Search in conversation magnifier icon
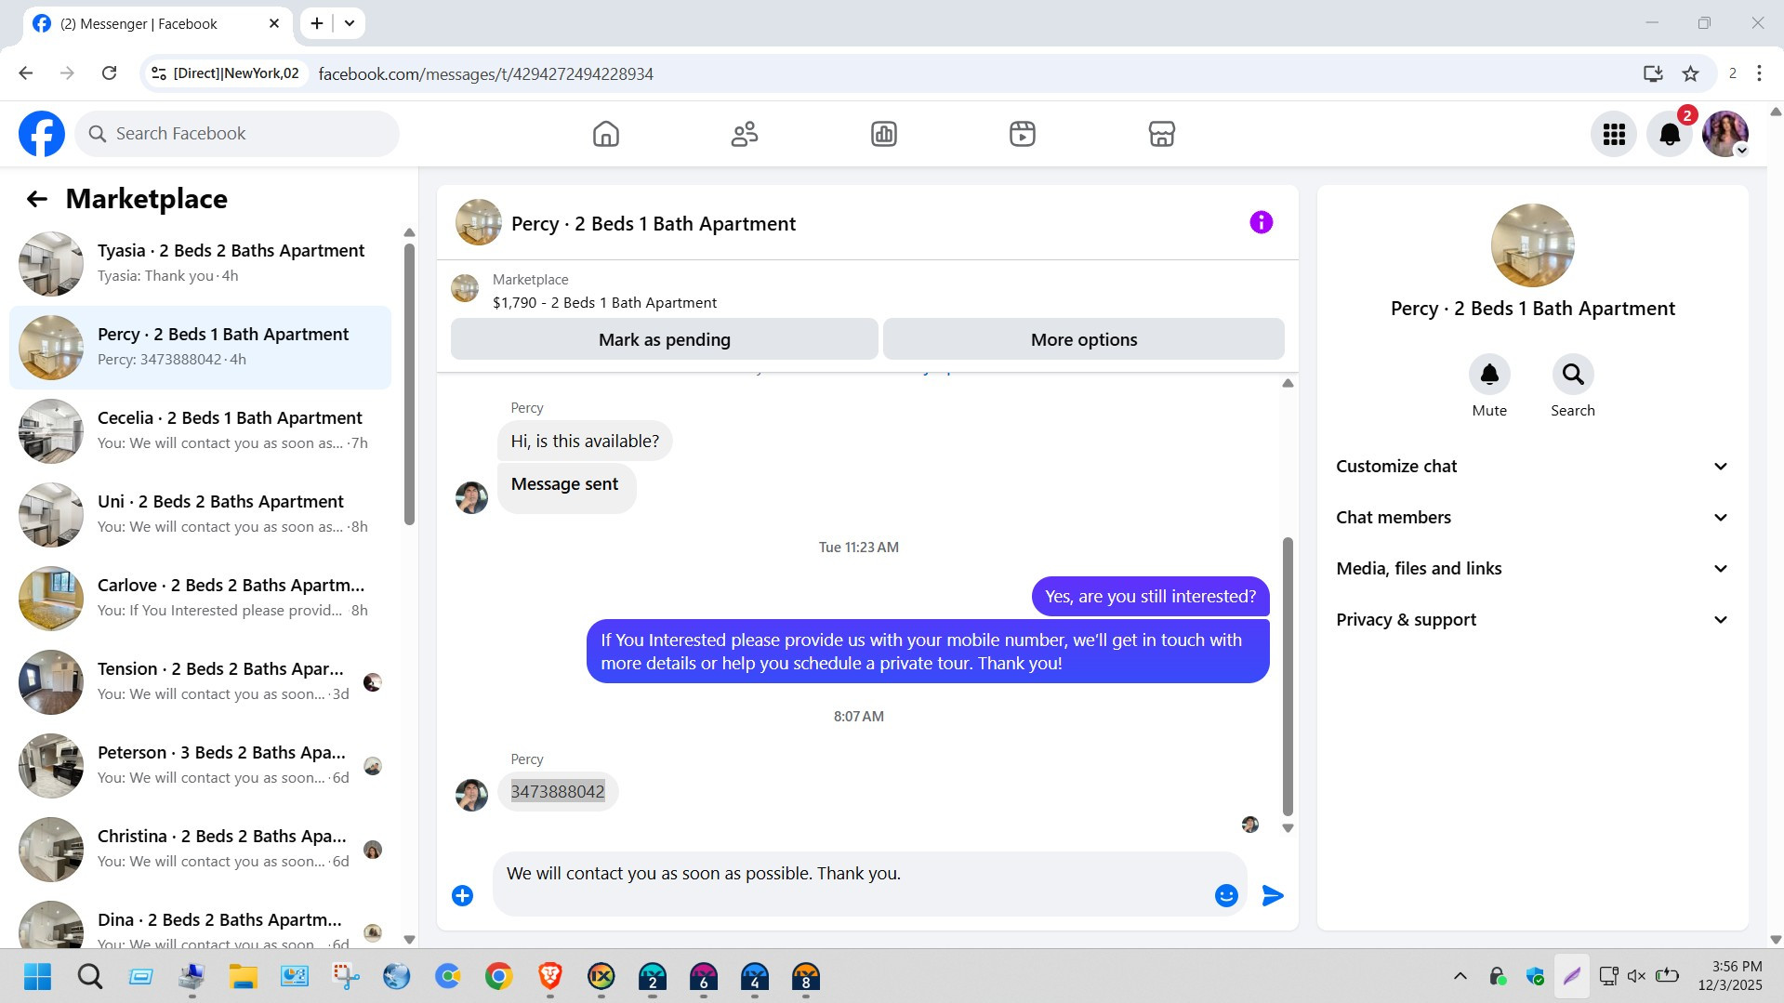This screenshot has height=1003, width=1784. 1573,375
